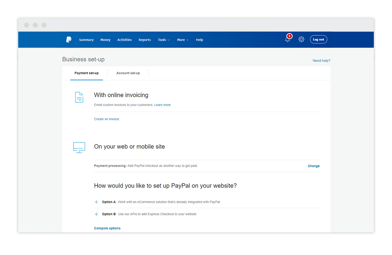This screenshot has height=255, width=392.
Task: Click the invoice document icon
Action: [x=79, y=97]
